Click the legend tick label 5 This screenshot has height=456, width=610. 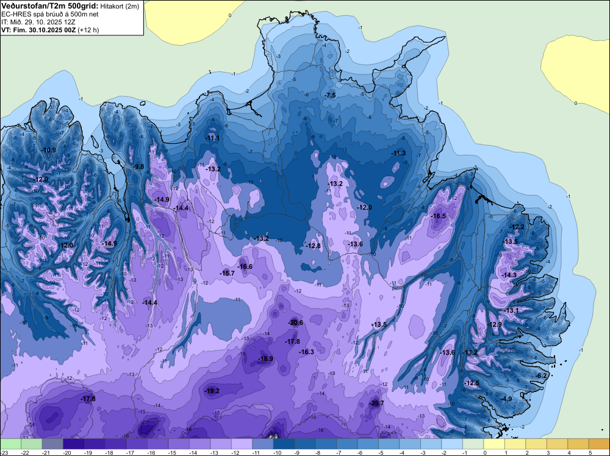pos(590,452)
